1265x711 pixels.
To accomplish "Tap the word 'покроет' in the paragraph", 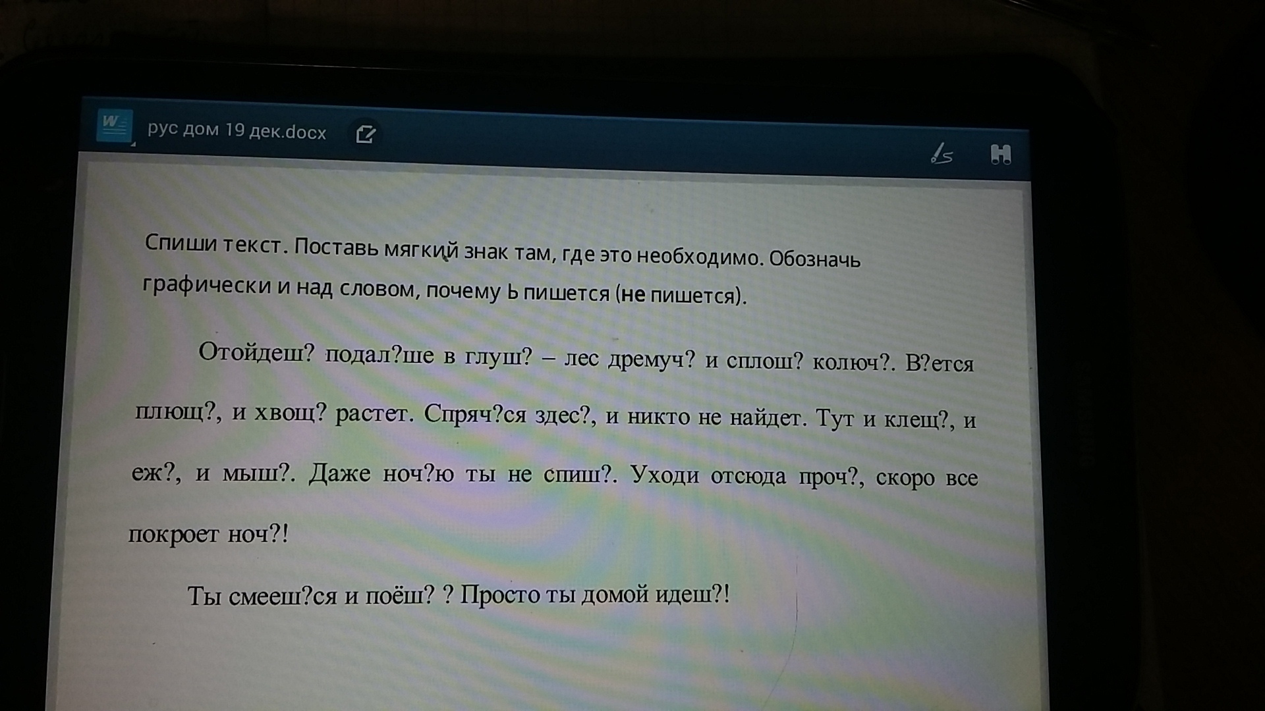I will click(x=173, y=534).
